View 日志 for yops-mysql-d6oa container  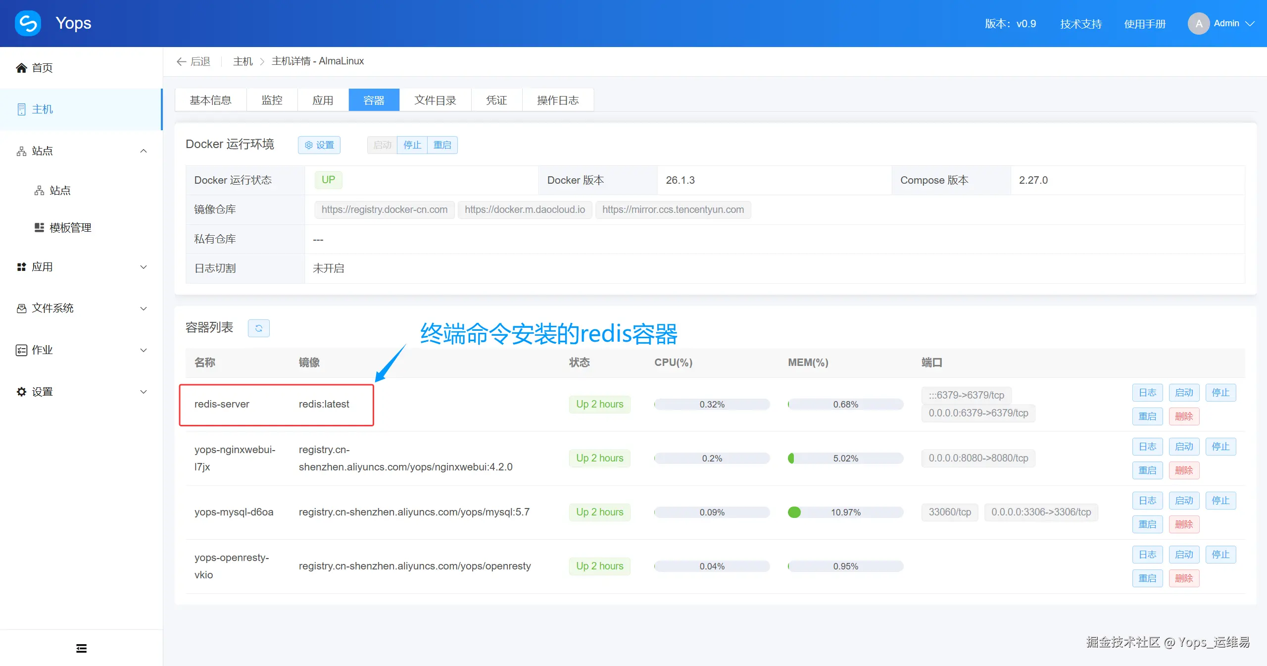(x=1147, y=501)
